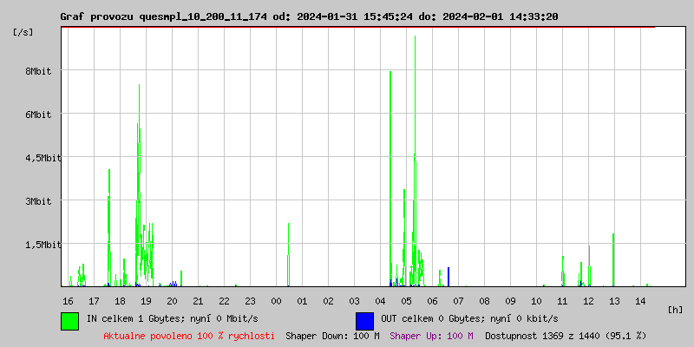Click the blue OUT legend swatch
Image resolution: width=694 pixels, height=347 pixels.
coord(364,320)
